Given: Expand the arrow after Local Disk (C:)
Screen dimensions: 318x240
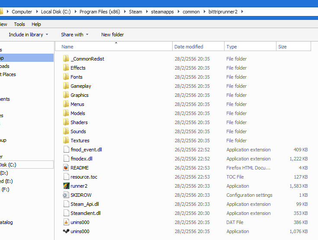Looking at the screenshot, I should (x=75, y=12).
